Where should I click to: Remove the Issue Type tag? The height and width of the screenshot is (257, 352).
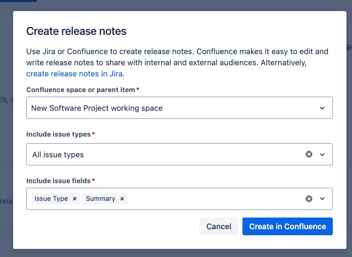coord(75,199)
